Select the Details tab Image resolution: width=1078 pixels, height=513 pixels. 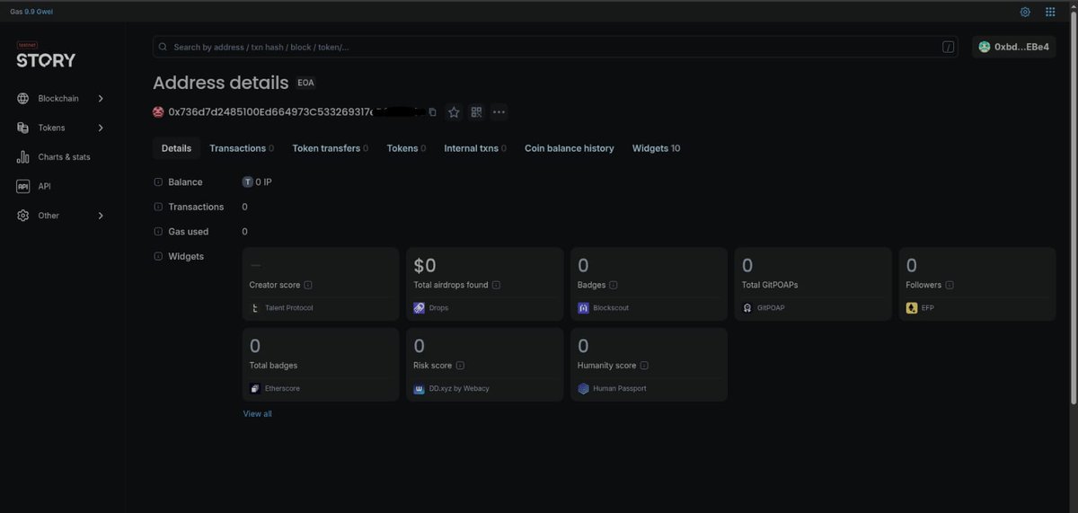176,148
